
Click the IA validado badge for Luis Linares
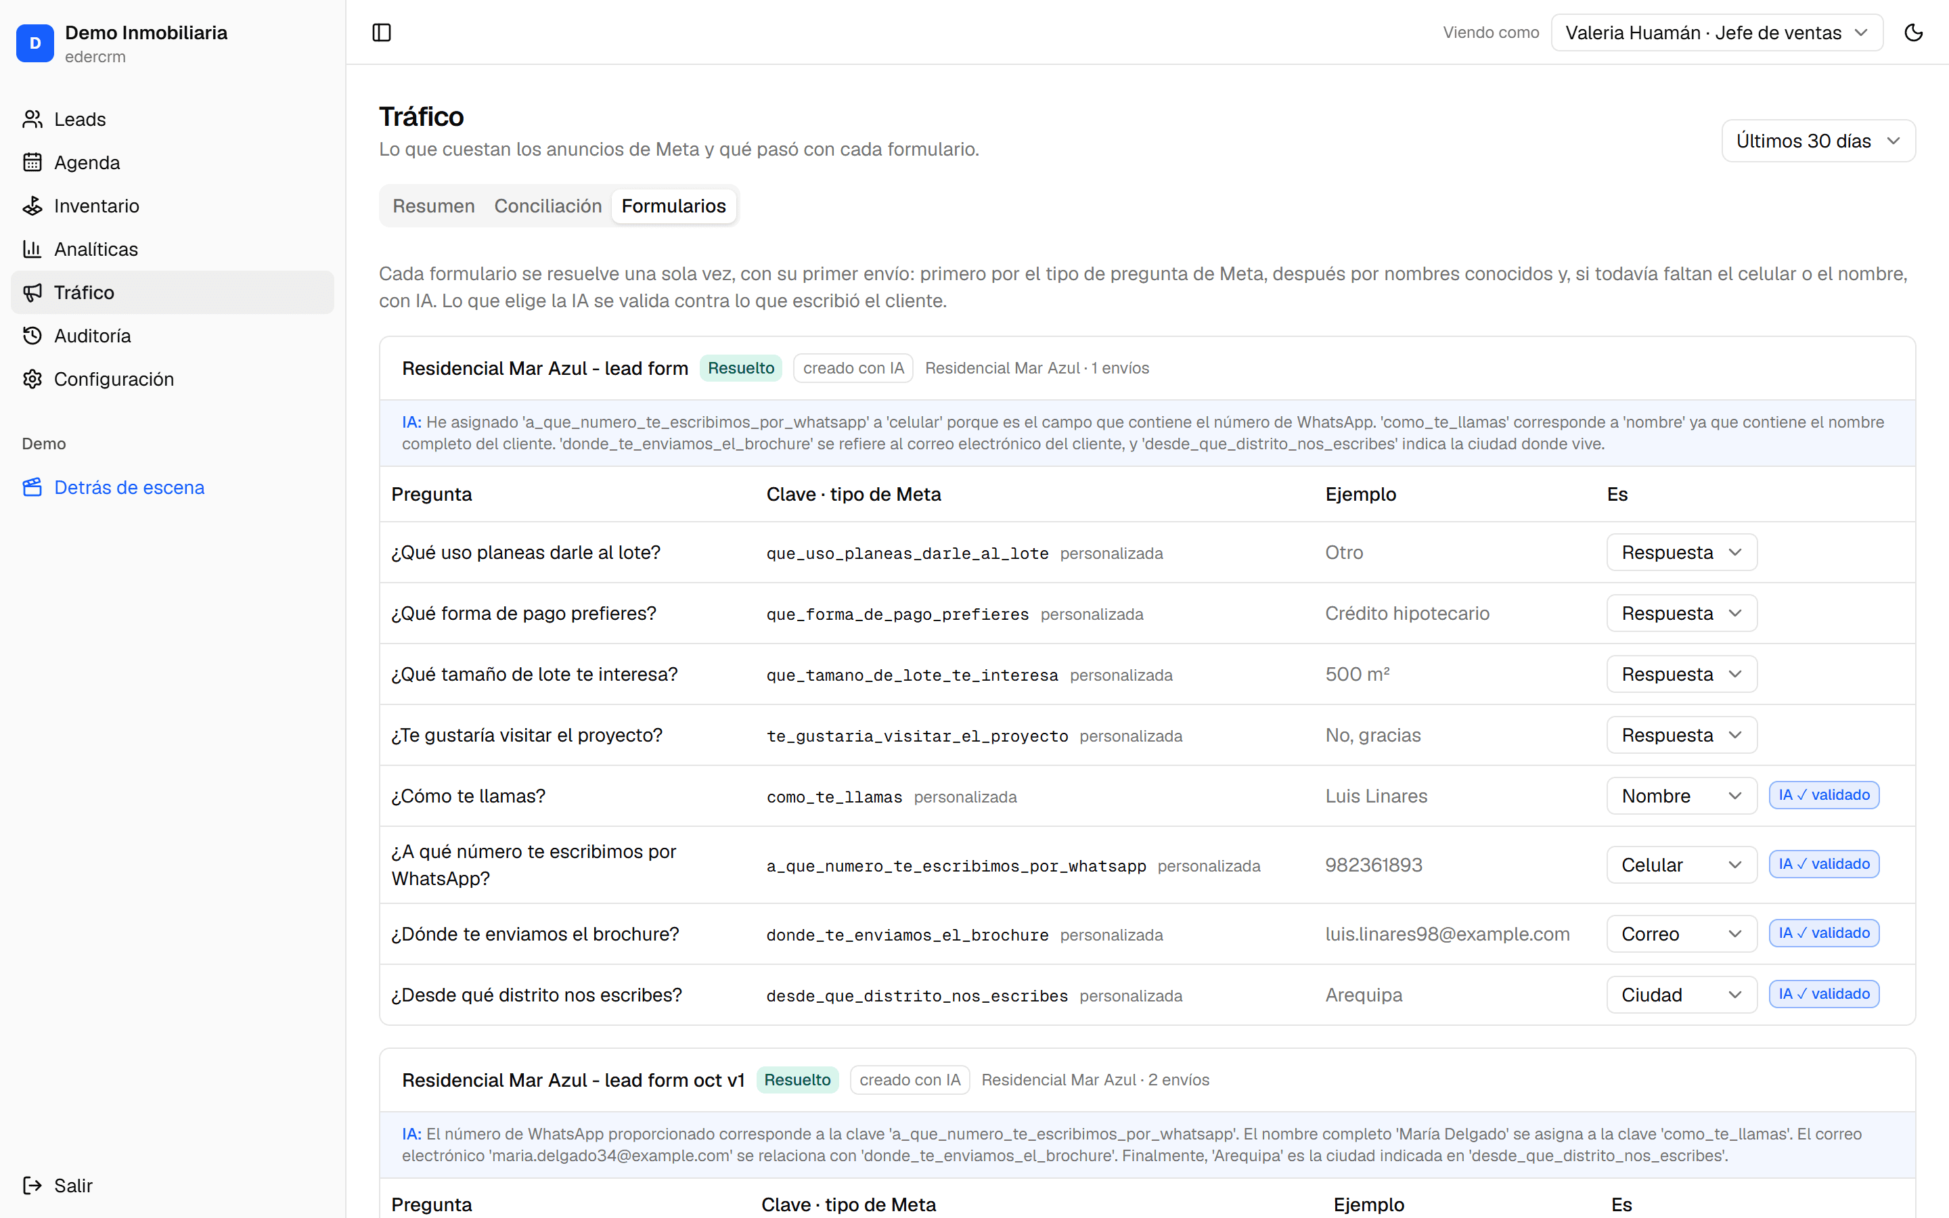click(1823, 795)
